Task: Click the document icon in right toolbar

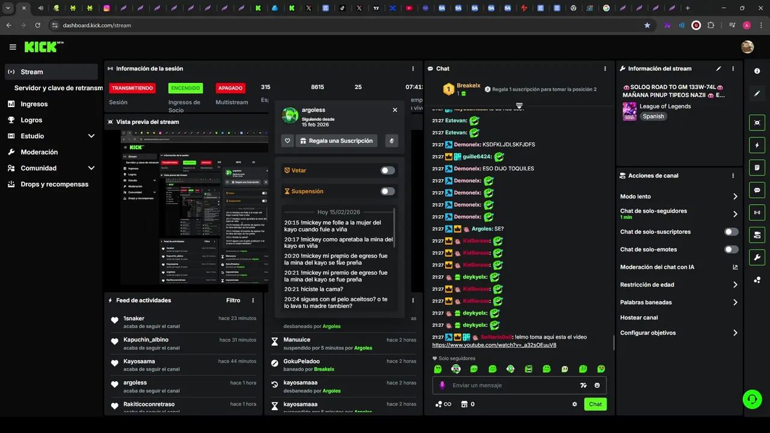Action: [x=757, y=168]
